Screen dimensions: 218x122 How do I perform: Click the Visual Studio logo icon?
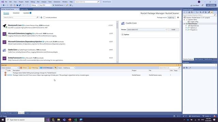(2, 2)
